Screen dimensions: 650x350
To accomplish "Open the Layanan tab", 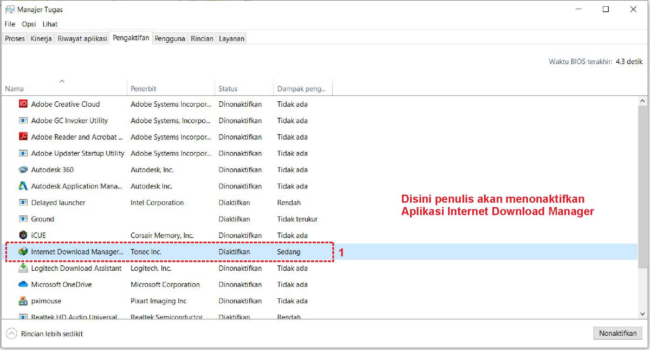I will click(x=232, y=39).
